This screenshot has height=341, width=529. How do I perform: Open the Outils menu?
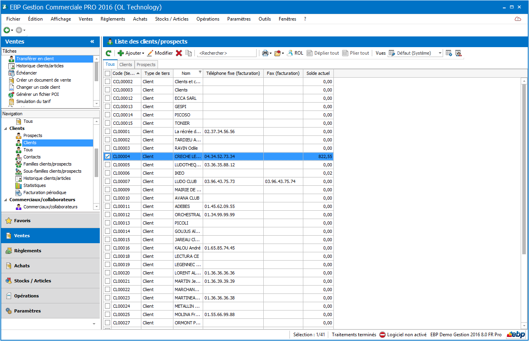(x=265, y=19)
